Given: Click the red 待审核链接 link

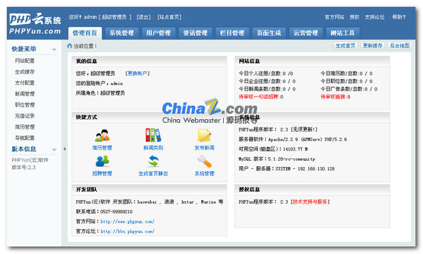Looking at the screenshot, I should [333, 97].
